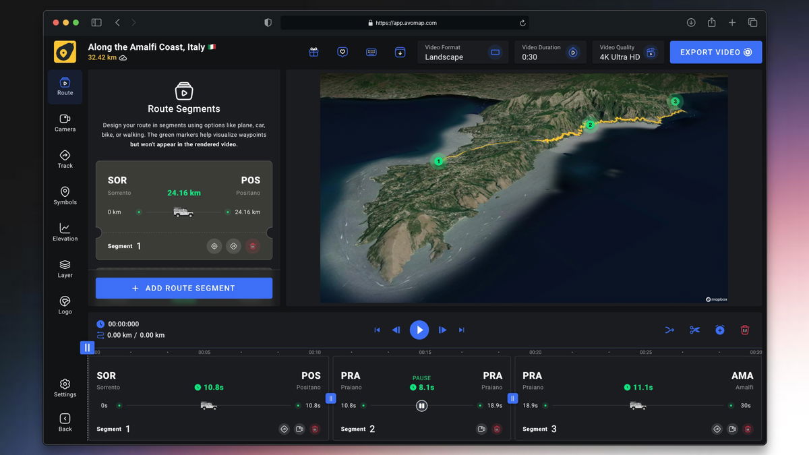Change video quality via the 4K Ultra HD selector

628,52
